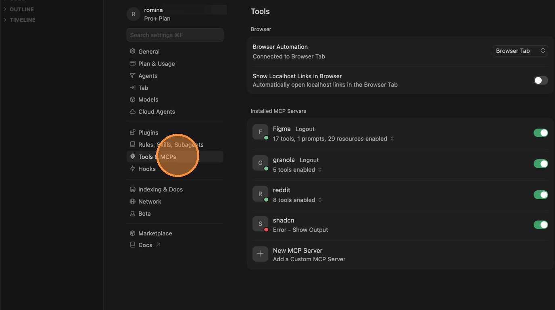Select Cloud Agents in sidebar

click(175, 111)
